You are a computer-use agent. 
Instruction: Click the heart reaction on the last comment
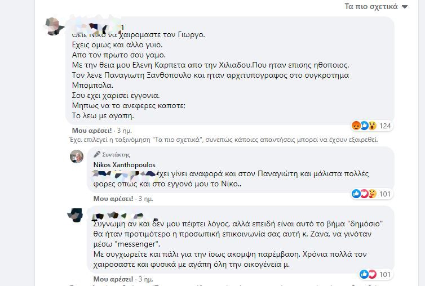coord(372,274)
